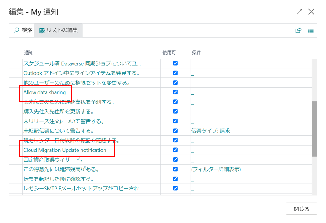
Task: Open この得意先には延滞残高がある link
Action: coord(61,169)
